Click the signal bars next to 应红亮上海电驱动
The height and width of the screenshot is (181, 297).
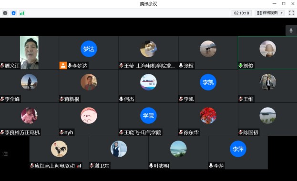tap(79, 166)
